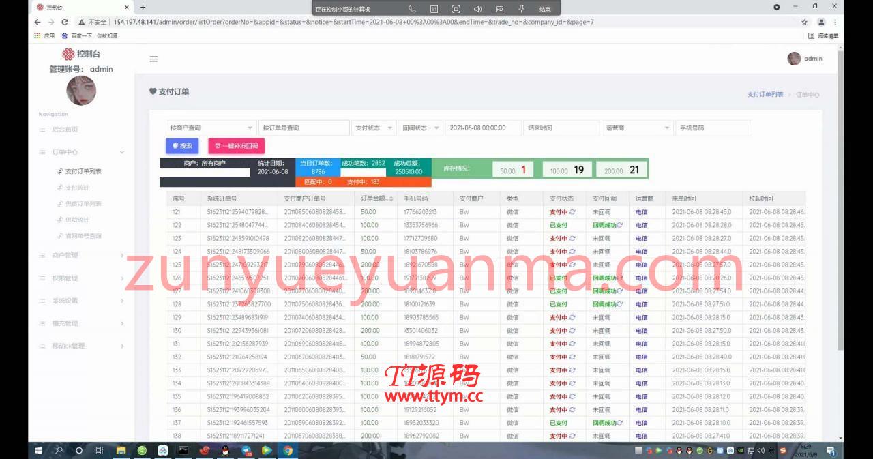Open the Windows Start menu

point(38,451)
